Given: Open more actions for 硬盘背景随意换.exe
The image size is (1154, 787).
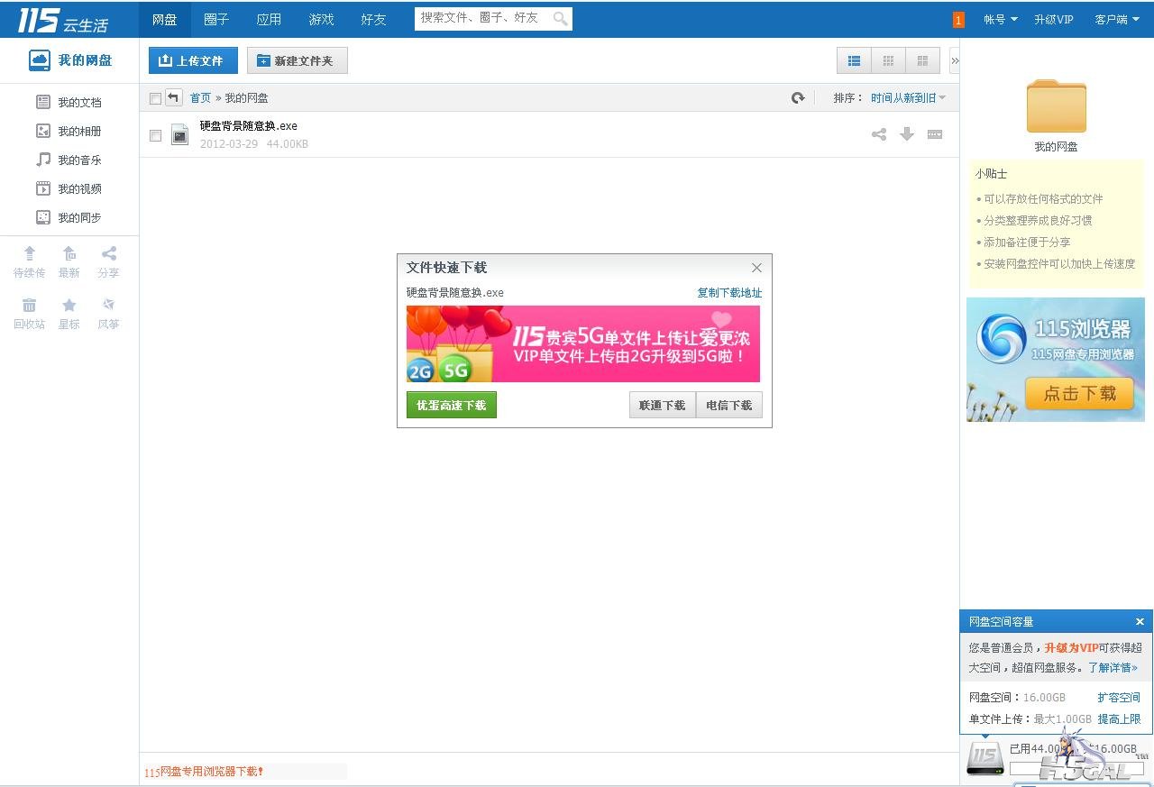Looking at the screenshot, I should click(x=935, y=134).
